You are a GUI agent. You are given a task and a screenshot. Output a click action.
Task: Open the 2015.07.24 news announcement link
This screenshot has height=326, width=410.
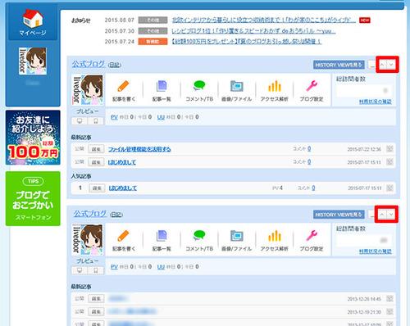tap(247, 42)
